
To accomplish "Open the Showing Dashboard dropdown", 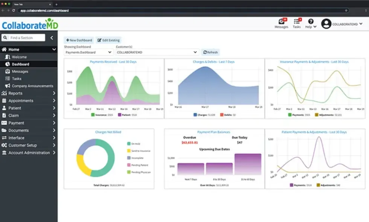I will [x=88, y=52].
